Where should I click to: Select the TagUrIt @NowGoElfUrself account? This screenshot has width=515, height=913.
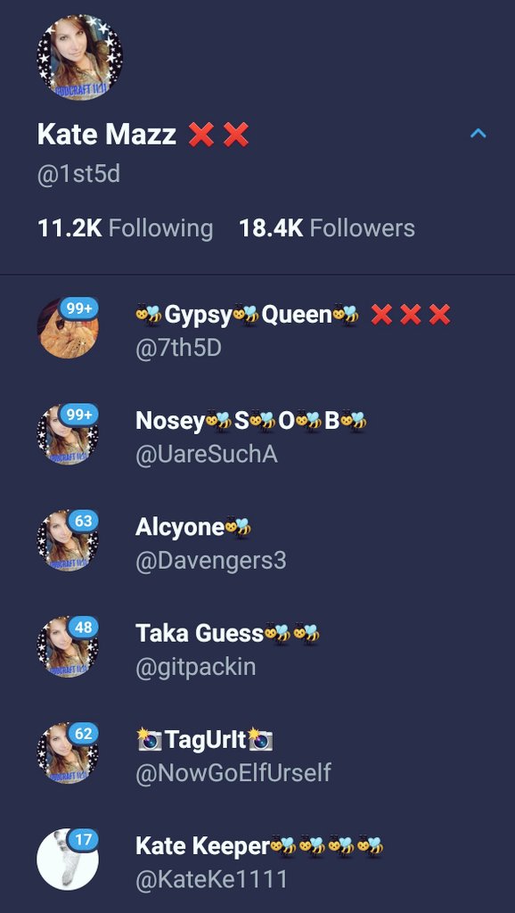257,753
